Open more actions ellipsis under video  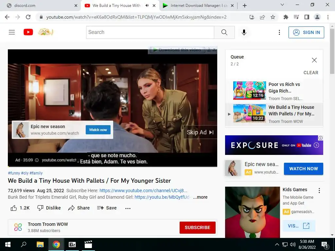(128, 208)
